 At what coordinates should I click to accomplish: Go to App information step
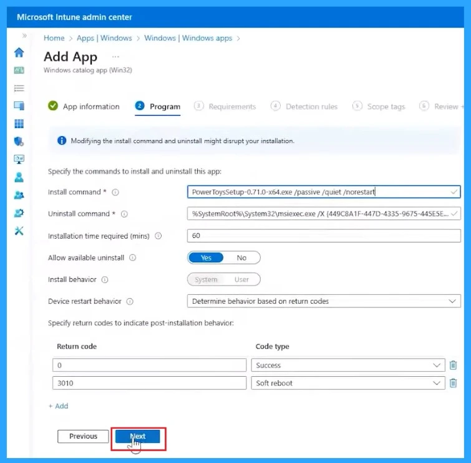(x=84, y=106)
